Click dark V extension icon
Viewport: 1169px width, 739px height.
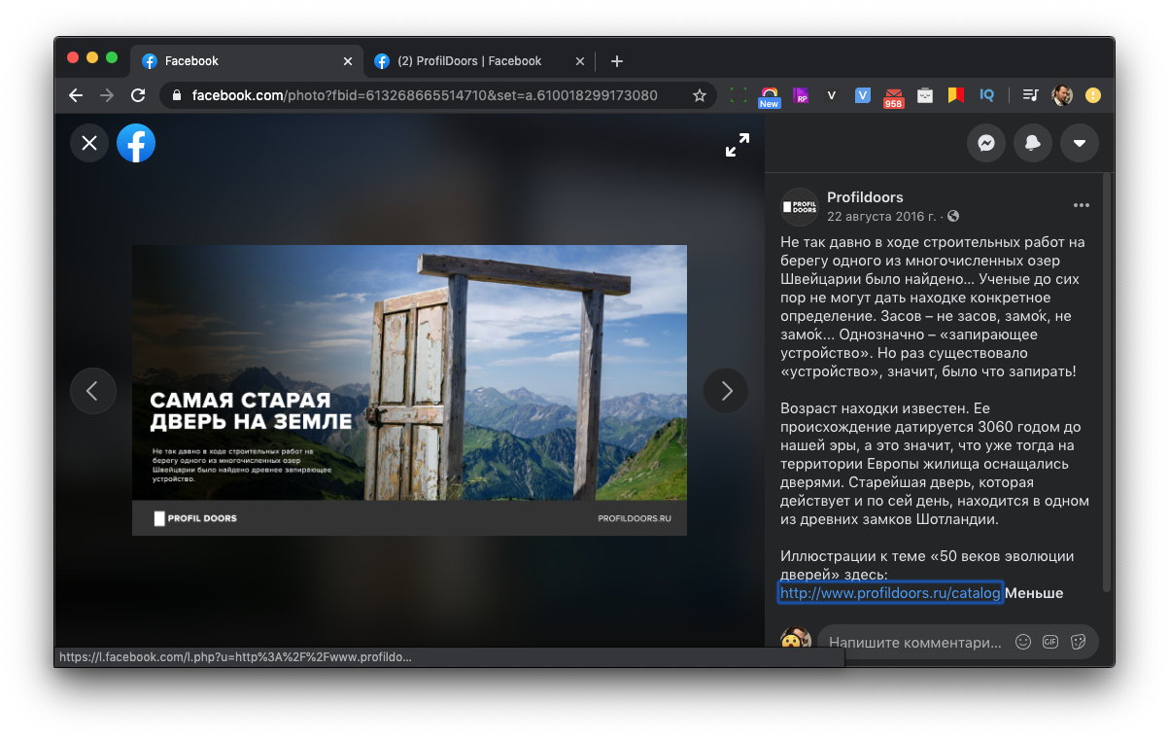pos(832,95)
